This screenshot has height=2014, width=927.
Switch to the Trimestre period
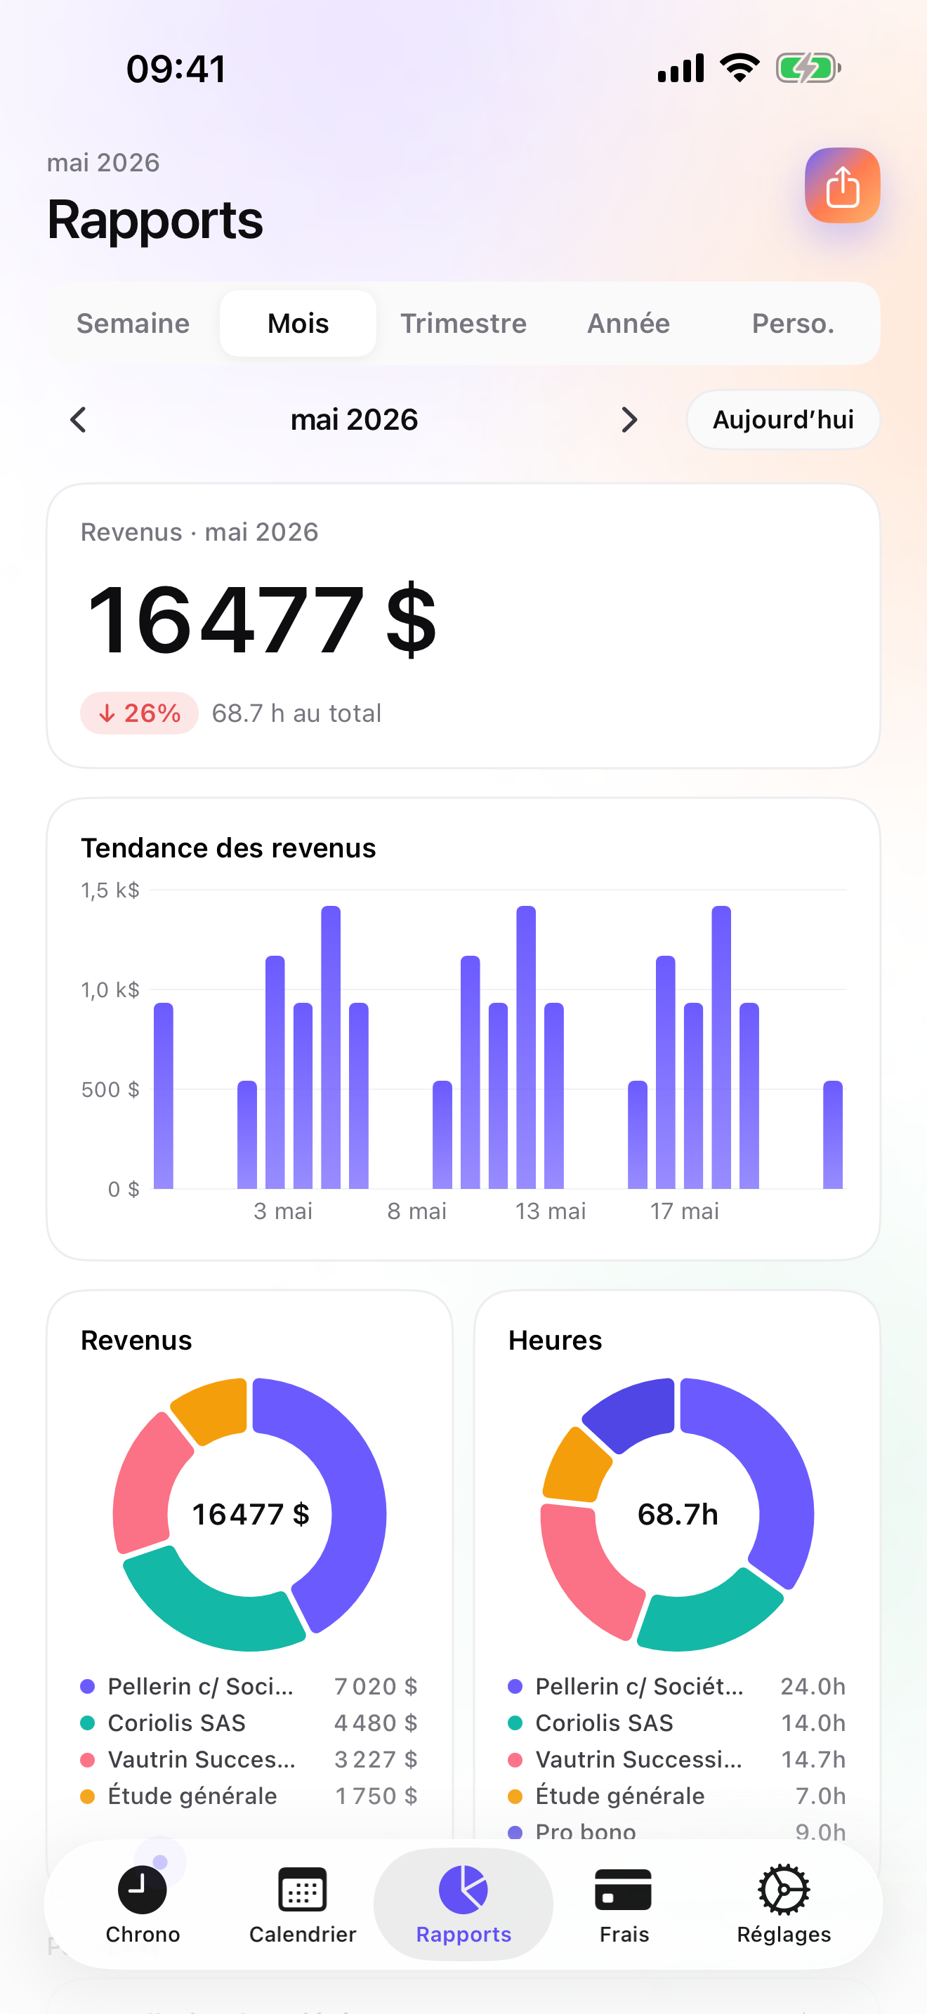(463, 324)
